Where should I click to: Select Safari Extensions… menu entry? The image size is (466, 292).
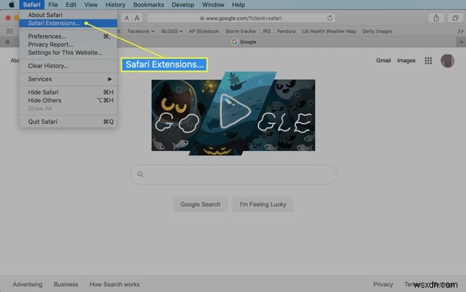(x=68, y=23)
